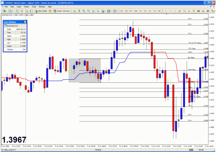Click the Time value 07:15
Viewport: 216px width, 152px height.
pyautogui.click(x=23, y=33)
